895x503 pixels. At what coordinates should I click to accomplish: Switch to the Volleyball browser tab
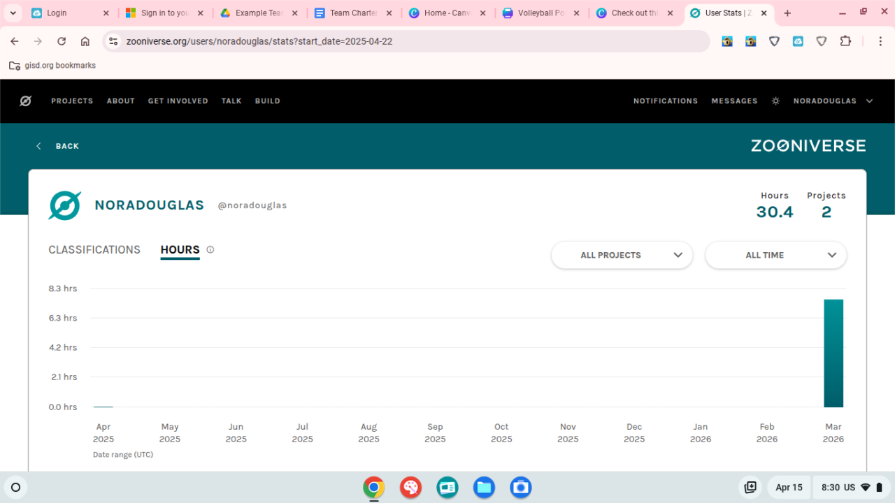(540, 13)
